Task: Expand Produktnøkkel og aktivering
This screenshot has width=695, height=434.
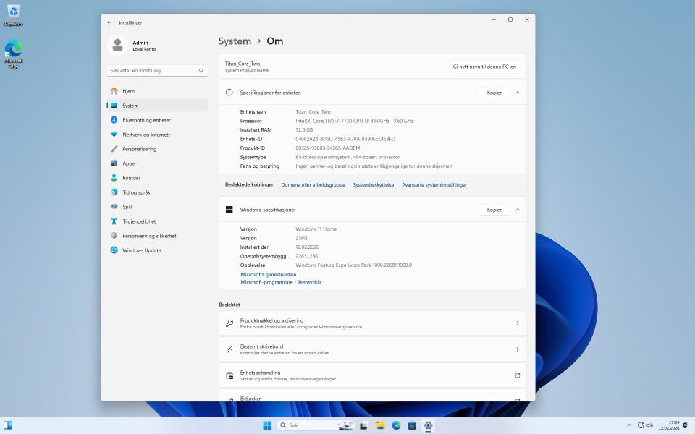Action: [372, 323]
